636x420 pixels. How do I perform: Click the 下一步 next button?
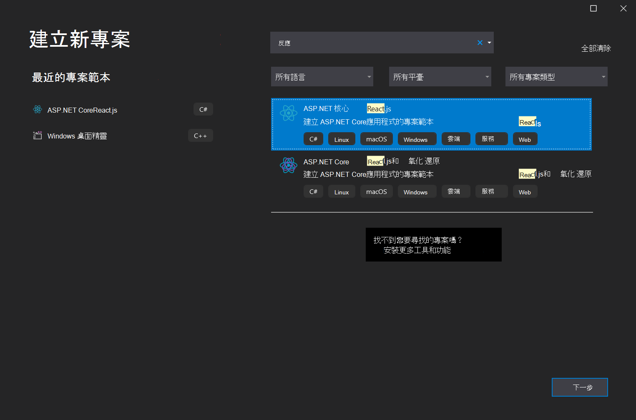point(580,387)
